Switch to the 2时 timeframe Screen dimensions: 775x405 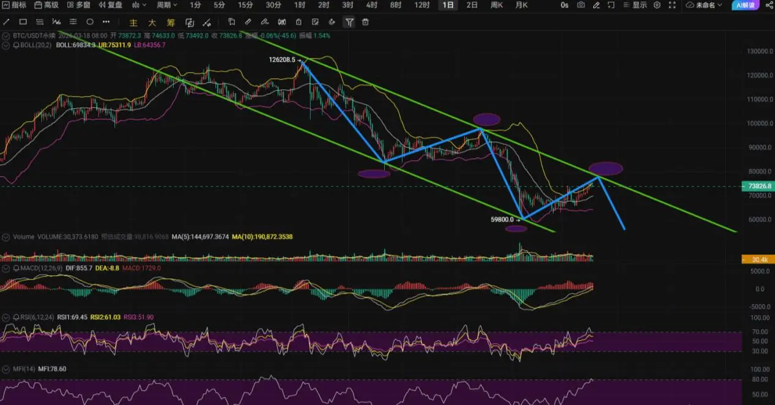(324, 5)
